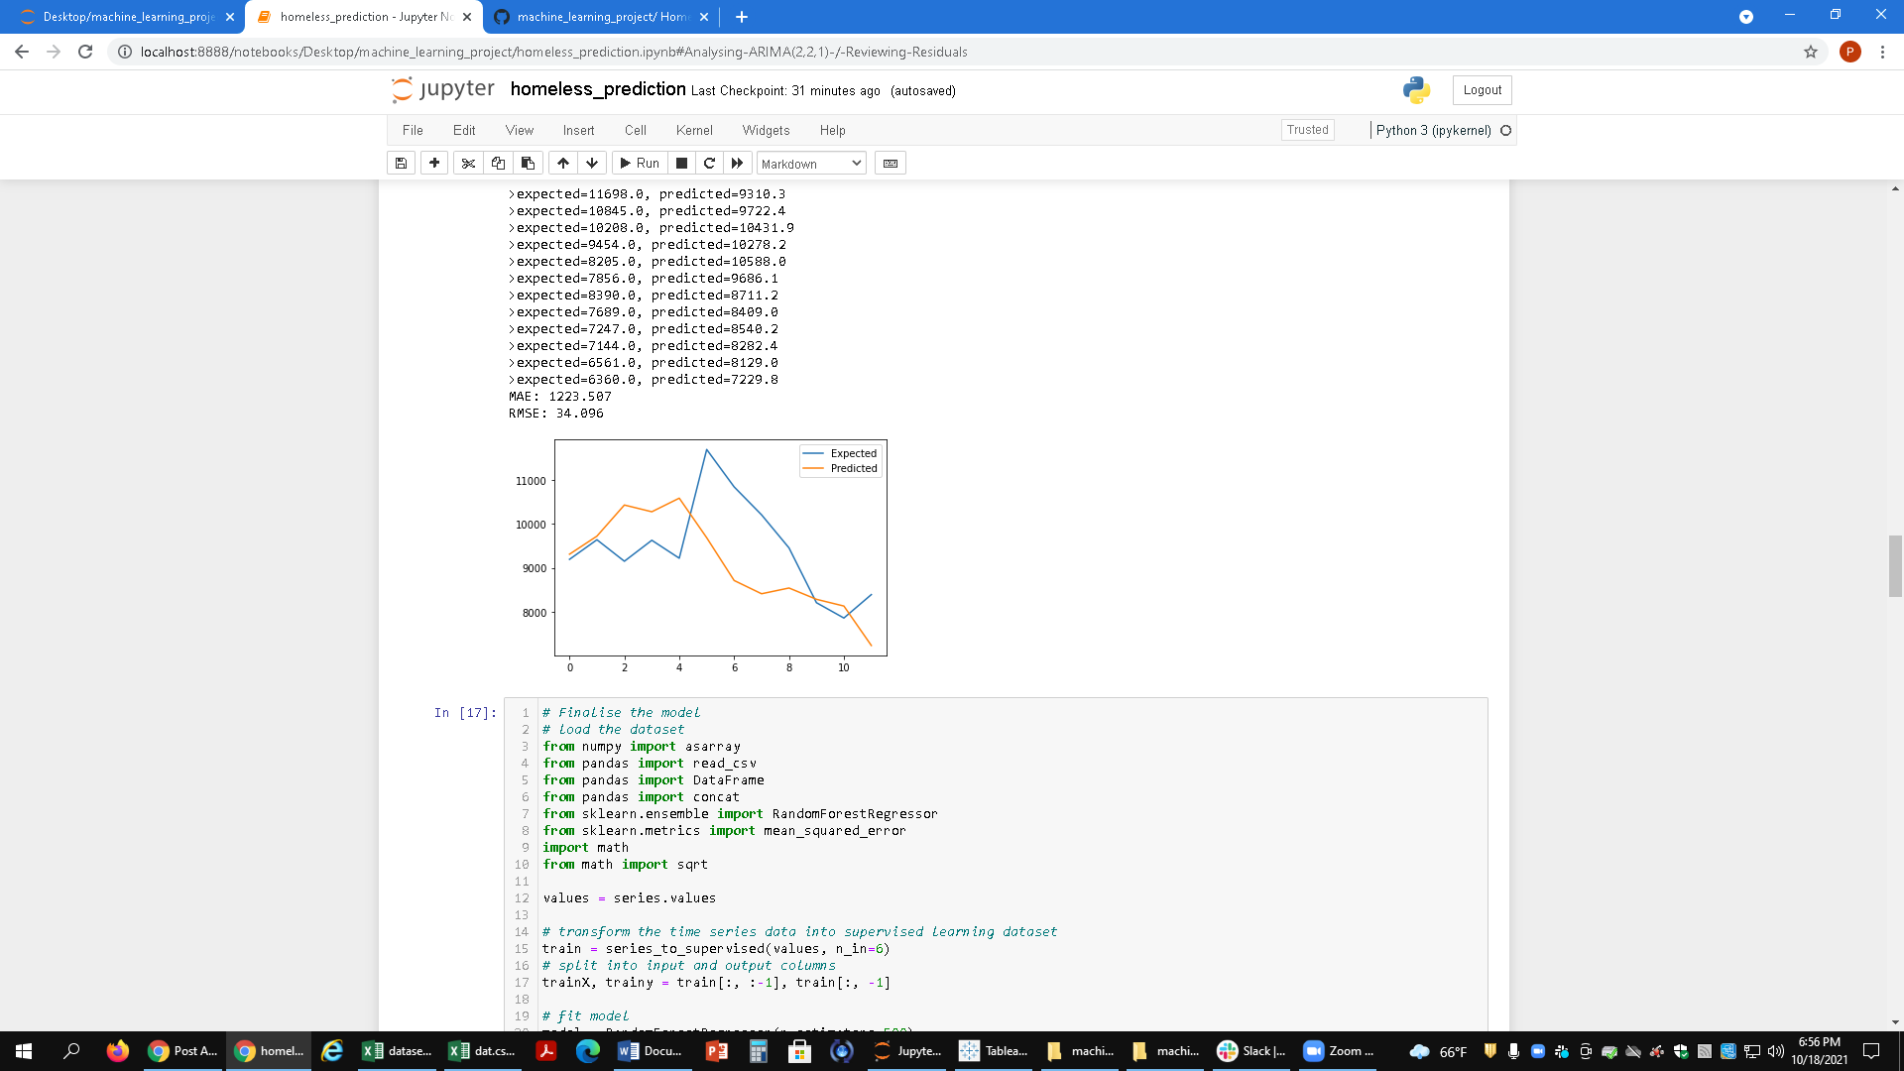Viewport: 1904px width, 1071px height.
Task: Open the Help menu
Action: pyautogui.click(x=833, y=130)
